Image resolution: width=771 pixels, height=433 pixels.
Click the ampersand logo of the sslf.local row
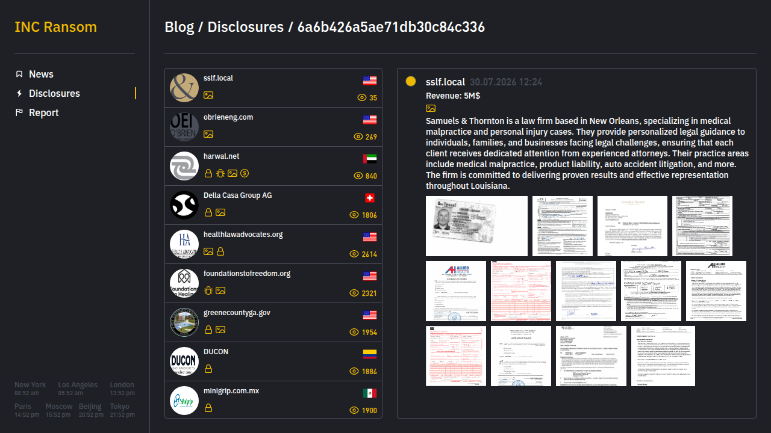click(184, 88)
